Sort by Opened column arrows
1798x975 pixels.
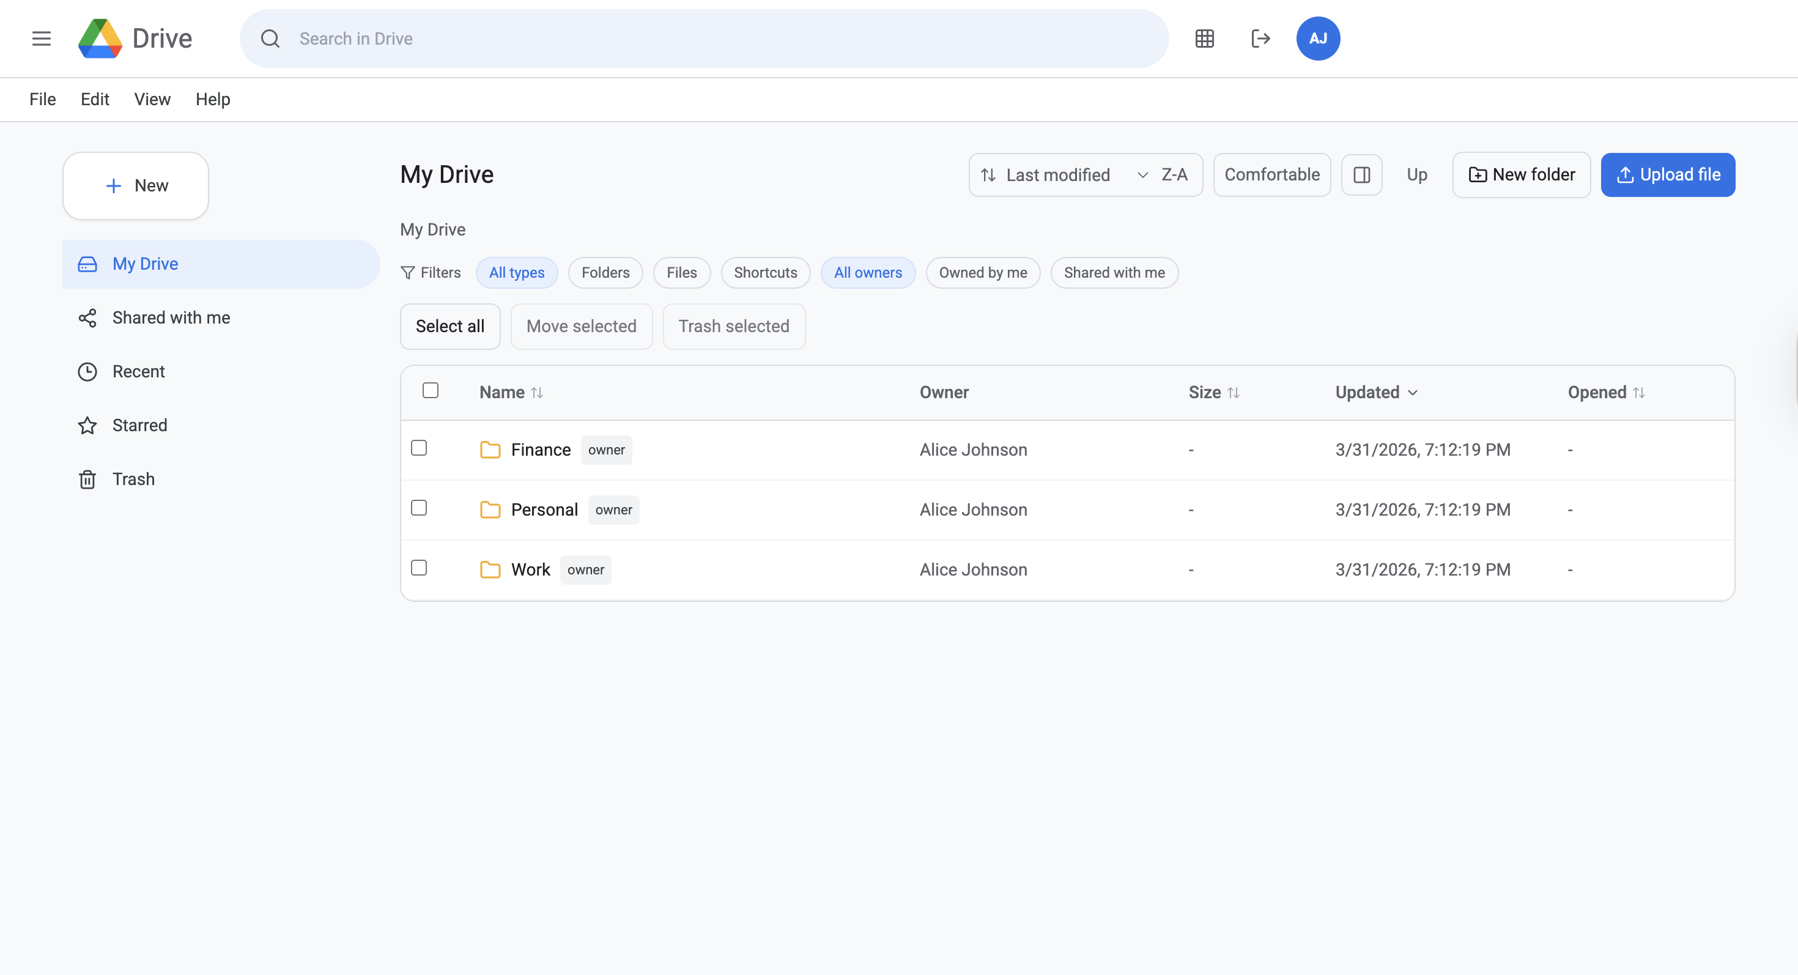(x=1639, y=393)
